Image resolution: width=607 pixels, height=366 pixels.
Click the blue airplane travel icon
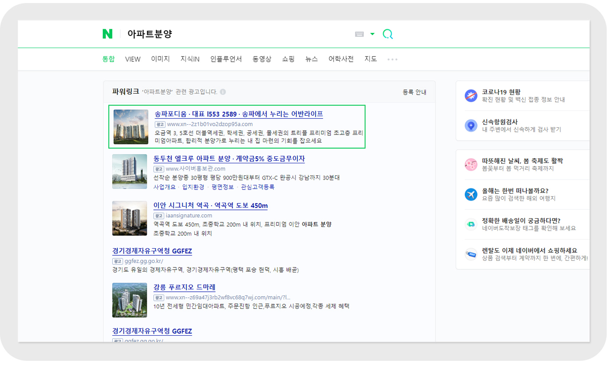click(471, 195)
